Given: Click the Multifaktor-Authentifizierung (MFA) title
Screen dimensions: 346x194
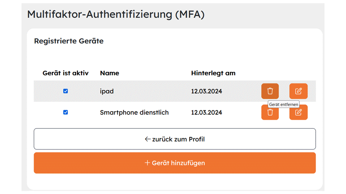Looking at the screenshot, I should [116, 15].
